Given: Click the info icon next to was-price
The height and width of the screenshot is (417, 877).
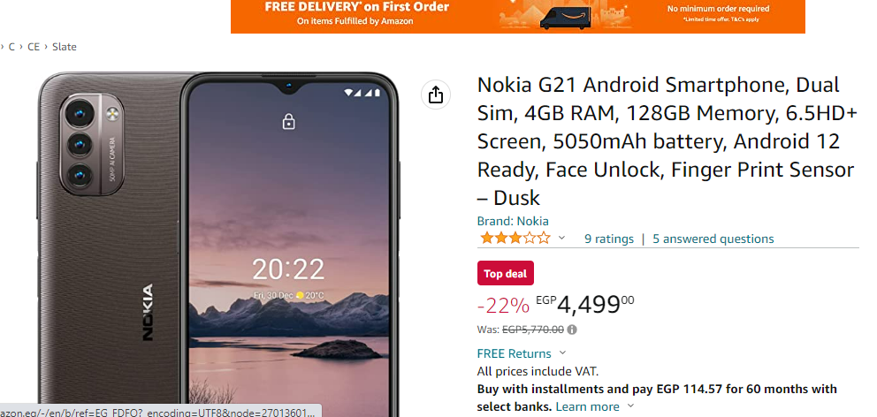Looking at the screenshot, I should tap(572, 330).
